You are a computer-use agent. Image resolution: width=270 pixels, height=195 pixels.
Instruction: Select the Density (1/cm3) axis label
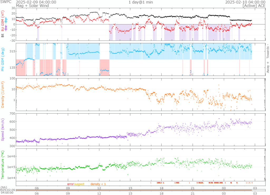(x=3, y=95)
